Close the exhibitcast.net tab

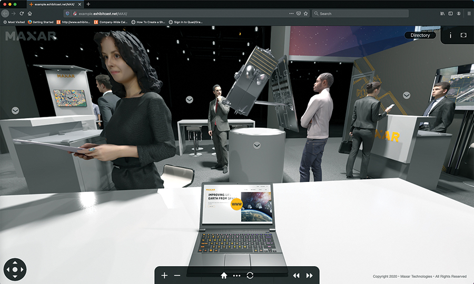coord(80,5)
